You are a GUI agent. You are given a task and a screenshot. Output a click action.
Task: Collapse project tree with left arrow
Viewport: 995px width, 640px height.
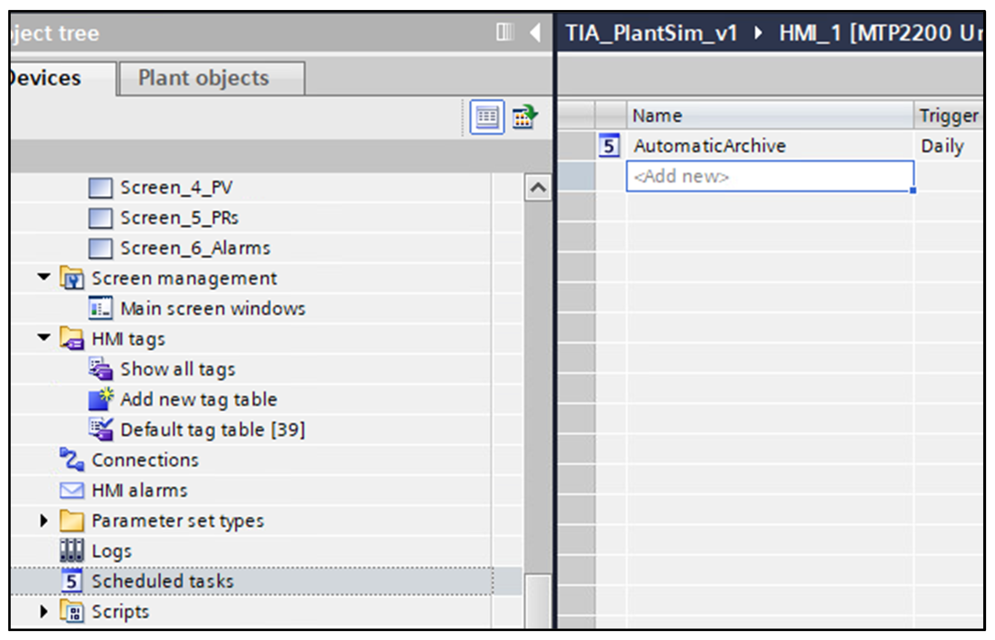[535, 32]
